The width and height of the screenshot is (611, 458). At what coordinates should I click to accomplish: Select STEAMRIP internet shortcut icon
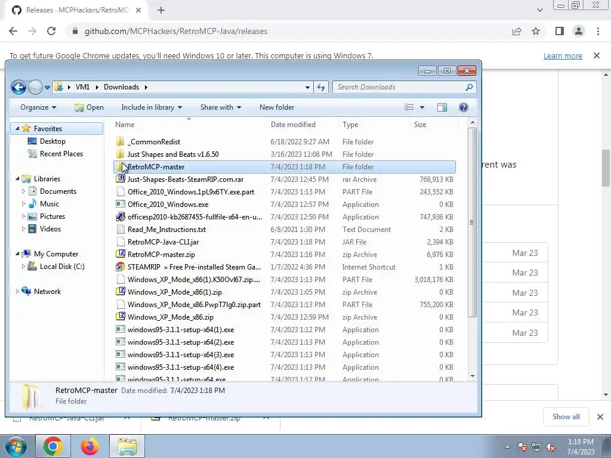(121, 267)
